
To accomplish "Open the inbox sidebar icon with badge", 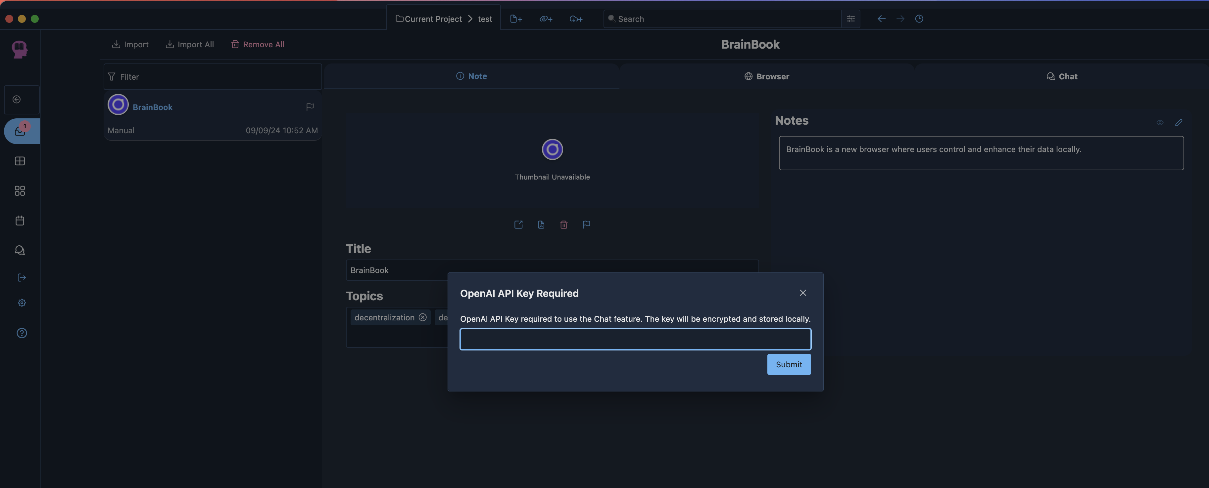I will (x=20, y=131).
